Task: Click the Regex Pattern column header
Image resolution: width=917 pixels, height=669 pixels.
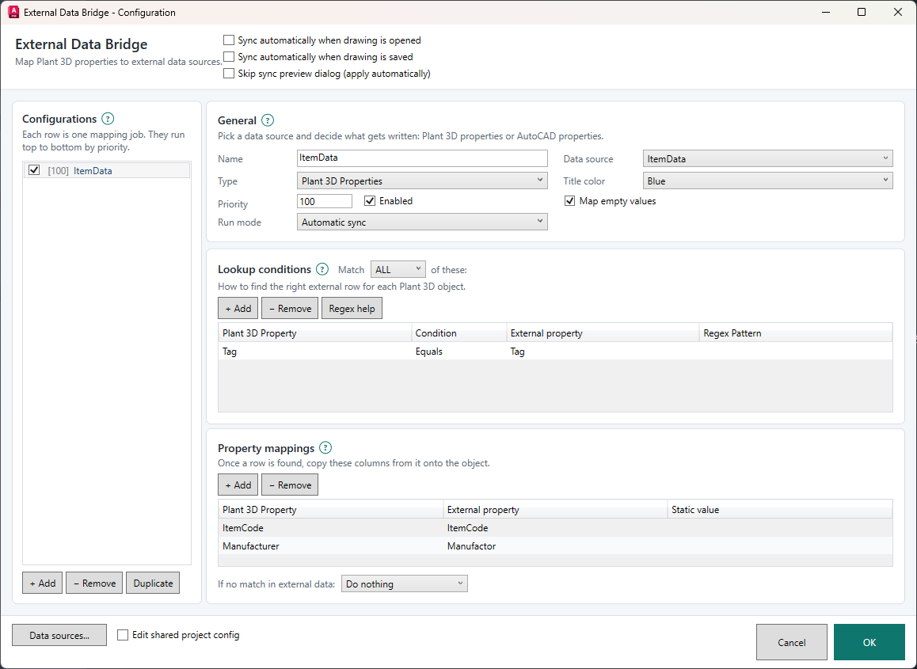Action: pos(796,333)
